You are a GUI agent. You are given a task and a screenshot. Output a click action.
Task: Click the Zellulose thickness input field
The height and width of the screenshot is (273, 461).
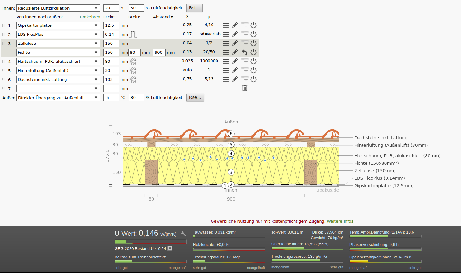pyautogui.click(x=111, y=43)
